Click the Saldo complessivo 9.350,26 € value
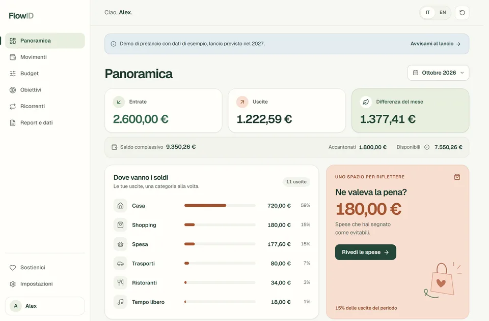The height and width of the screenshot is (321, 489). coord(181,147)
